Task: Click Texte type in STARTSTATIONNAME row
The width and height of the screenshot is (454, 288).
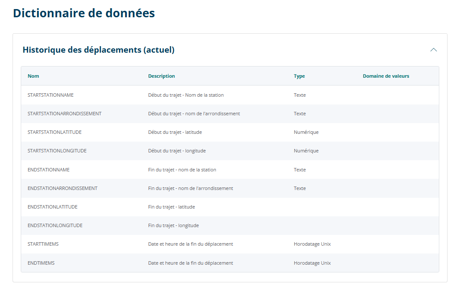Action: pos(299,95)
